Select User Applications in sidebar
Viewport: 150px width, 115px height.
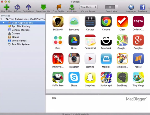(23, 23)
